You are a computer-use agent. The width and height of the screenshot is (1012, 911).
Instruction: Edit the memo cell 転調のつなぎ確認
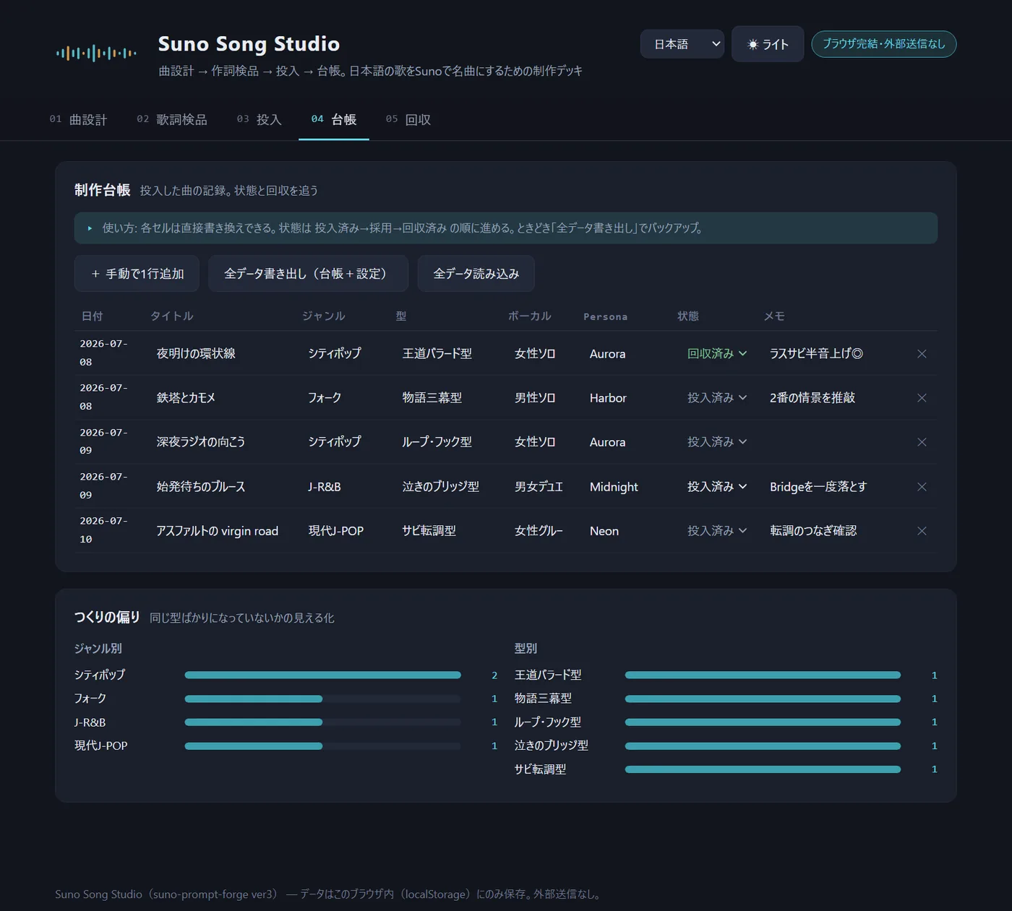pyautogui.click(x=833, y=531)
